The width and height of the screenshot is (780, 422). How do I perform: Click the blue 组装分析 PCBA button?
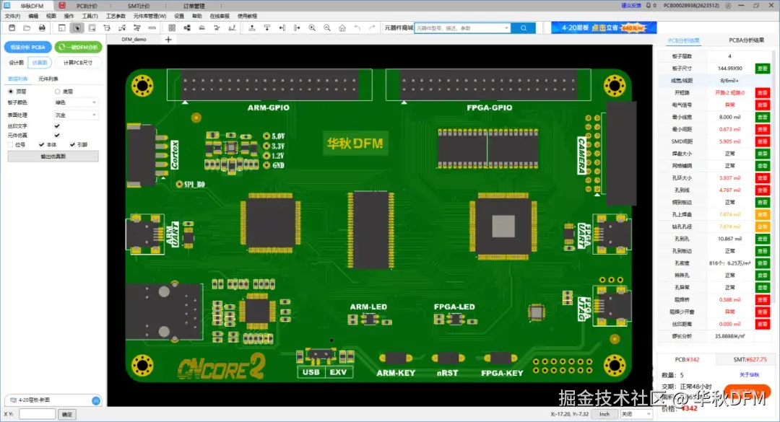(28, 47)
